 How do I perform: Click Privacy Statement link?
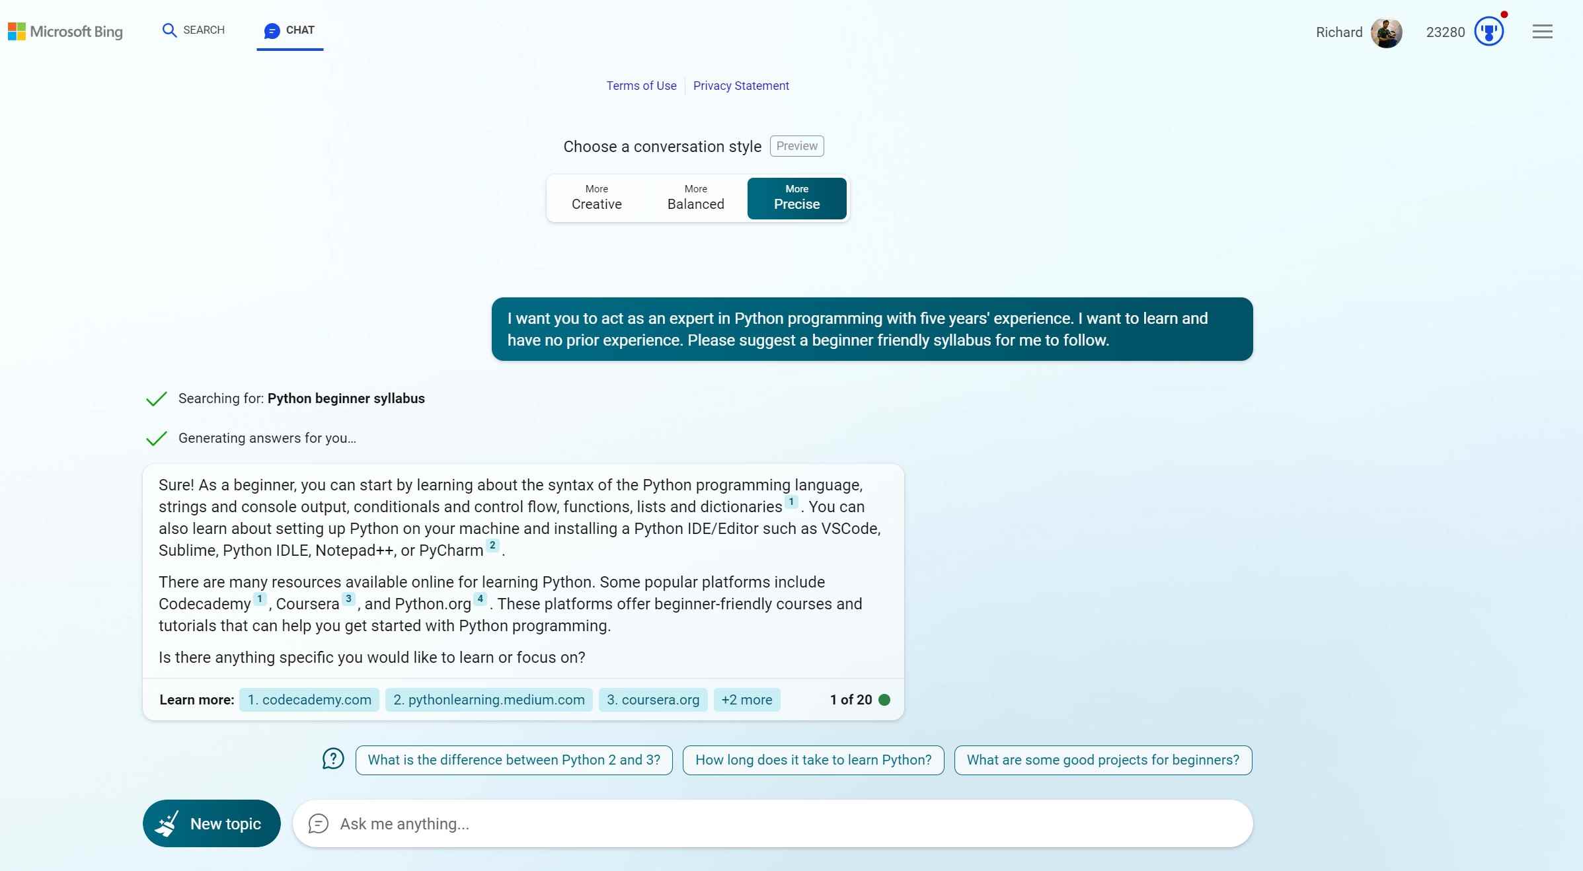[741, 86]
